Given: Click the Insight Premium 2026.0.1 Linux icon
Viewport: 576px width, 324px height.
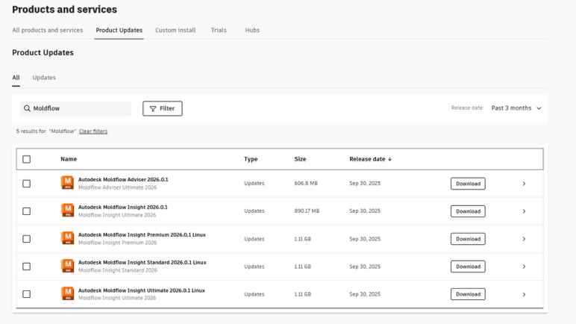Looking at the screenshot, I should point(67,238).
